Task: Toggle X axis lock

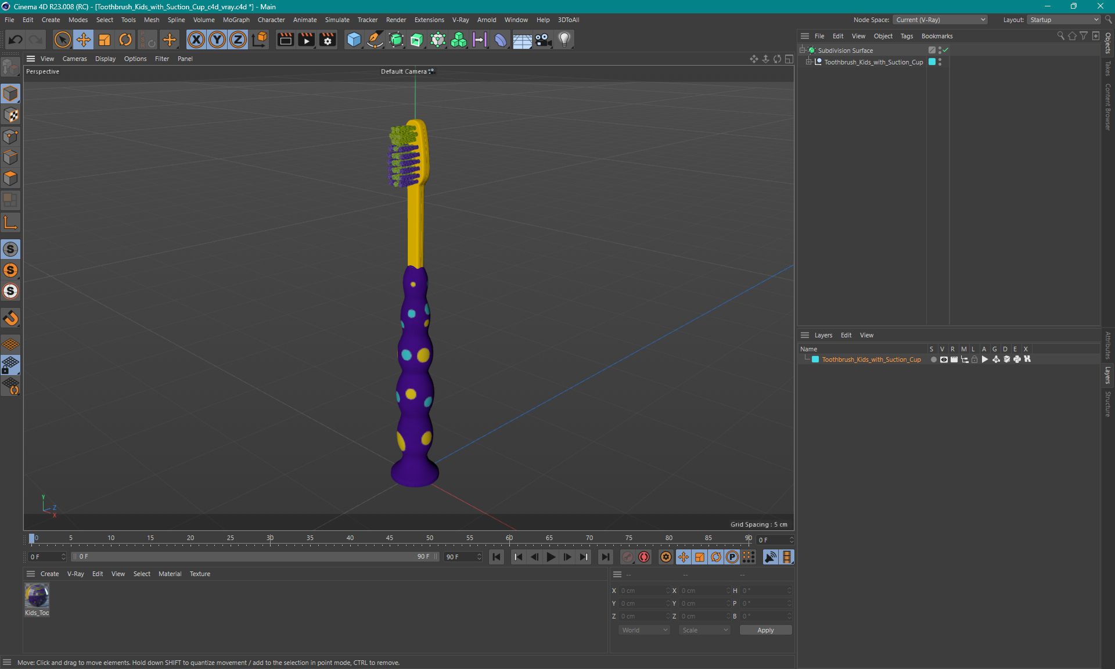Action: pyautogui.click(x=196, y=39)
